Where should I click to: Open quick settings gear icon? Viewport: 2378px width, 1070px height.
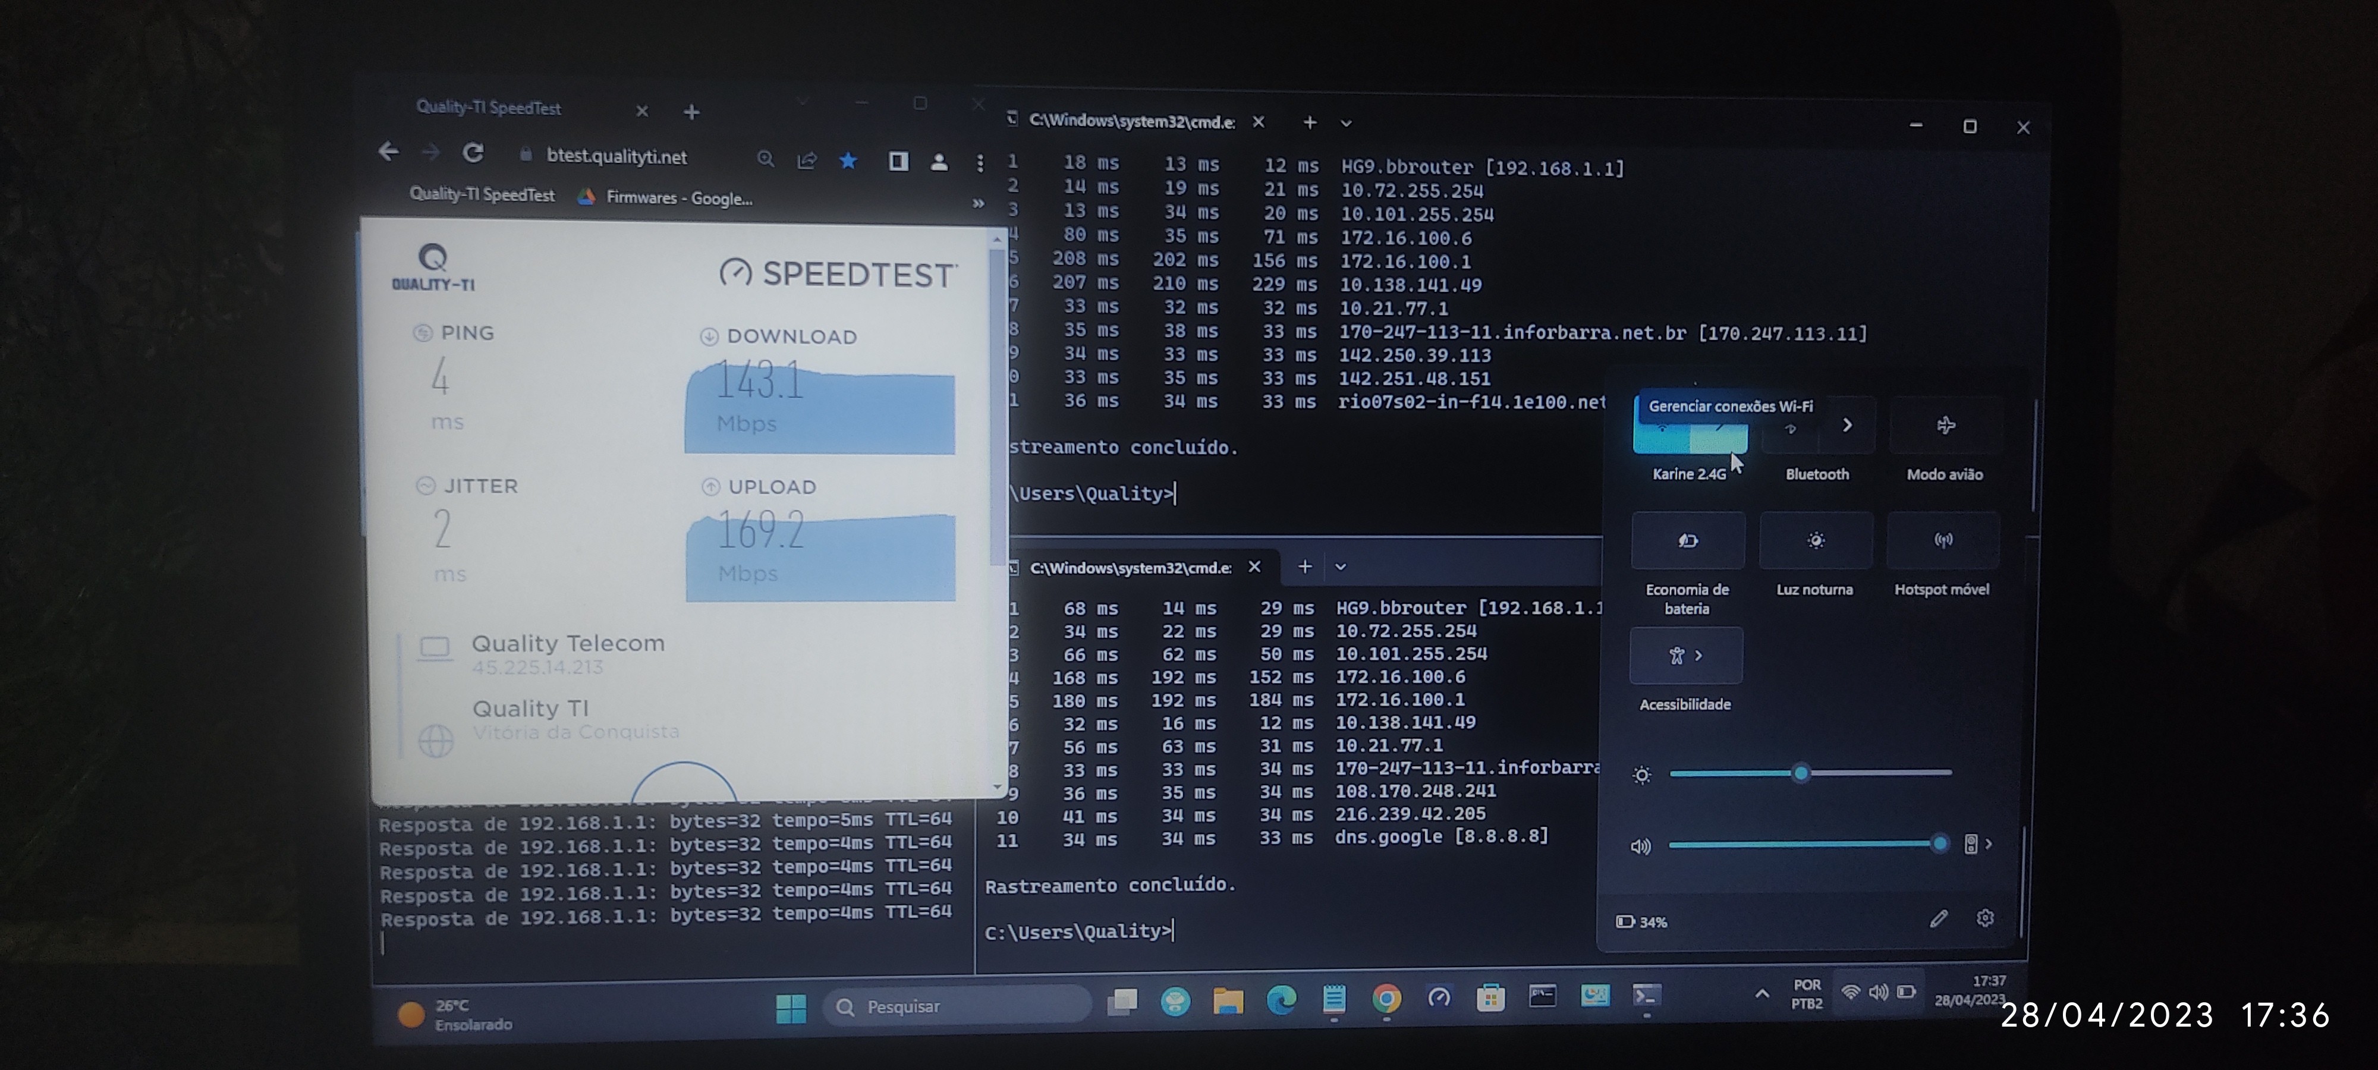click(x=1985, y=918)
